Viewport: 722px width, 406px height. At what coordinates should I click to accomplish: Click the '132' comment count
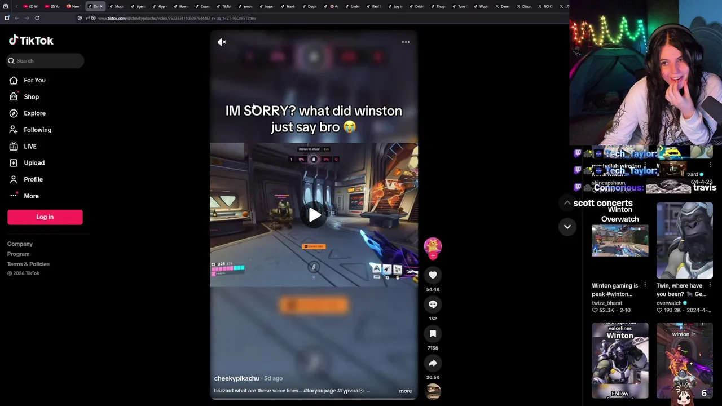(433, 319)
